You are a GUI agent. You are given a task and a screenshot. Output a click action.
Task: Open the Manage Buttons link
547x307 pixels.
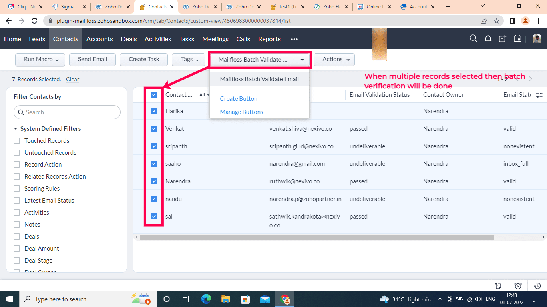click(x=241, y=112)
